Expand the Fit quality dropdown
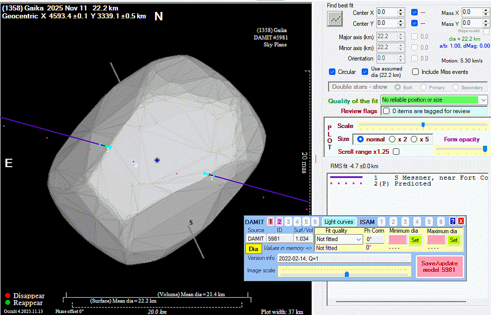The width and height of the screenshot is (491, 315). pyautogui.click(x=359, y=239)
